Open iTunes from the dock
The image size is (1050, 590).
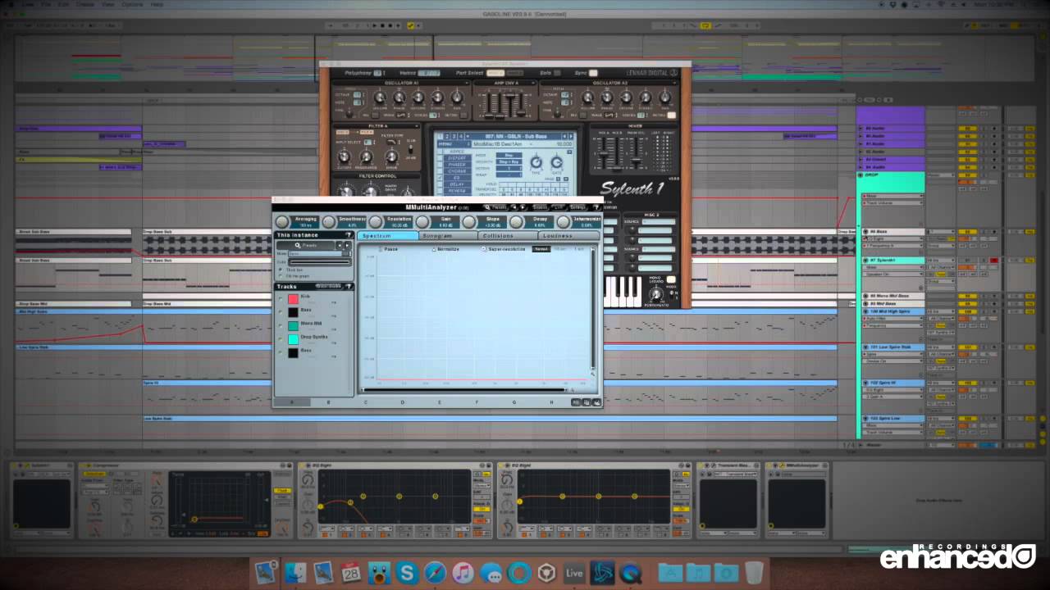(x=463, y=572)
